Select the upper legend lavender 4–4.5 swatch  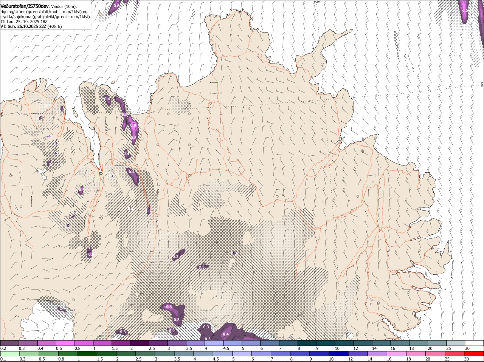pyautogui.click(x=214, y=343)
